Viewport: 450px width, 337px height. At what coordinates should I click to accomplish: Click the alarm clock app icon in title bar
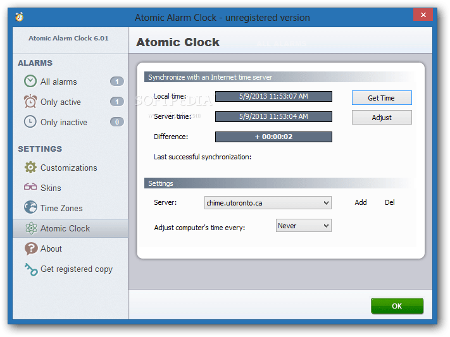[20, 17]
